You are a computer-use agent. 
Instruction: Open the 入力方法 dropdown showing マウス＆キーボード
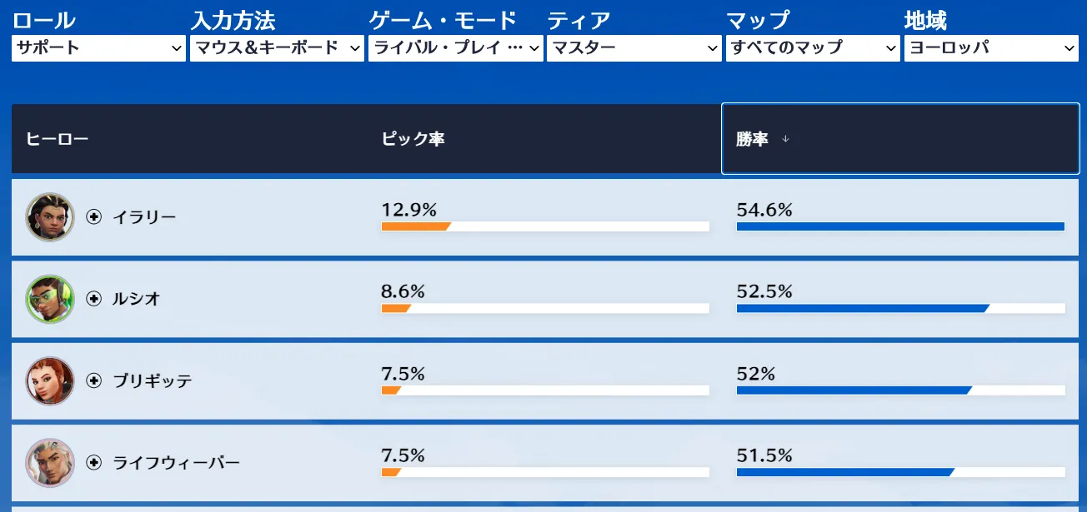click(x=276, y=47)
